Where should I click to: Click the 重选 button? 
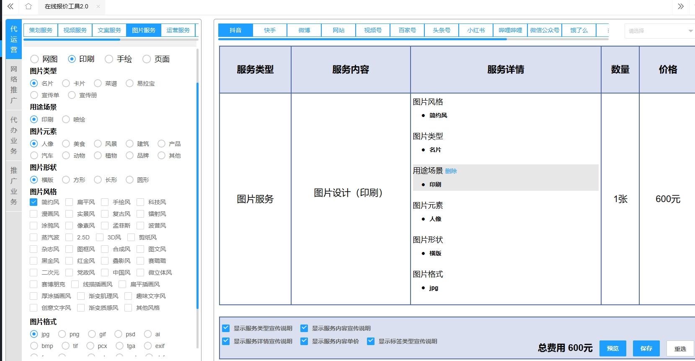(x=680, y=348)
